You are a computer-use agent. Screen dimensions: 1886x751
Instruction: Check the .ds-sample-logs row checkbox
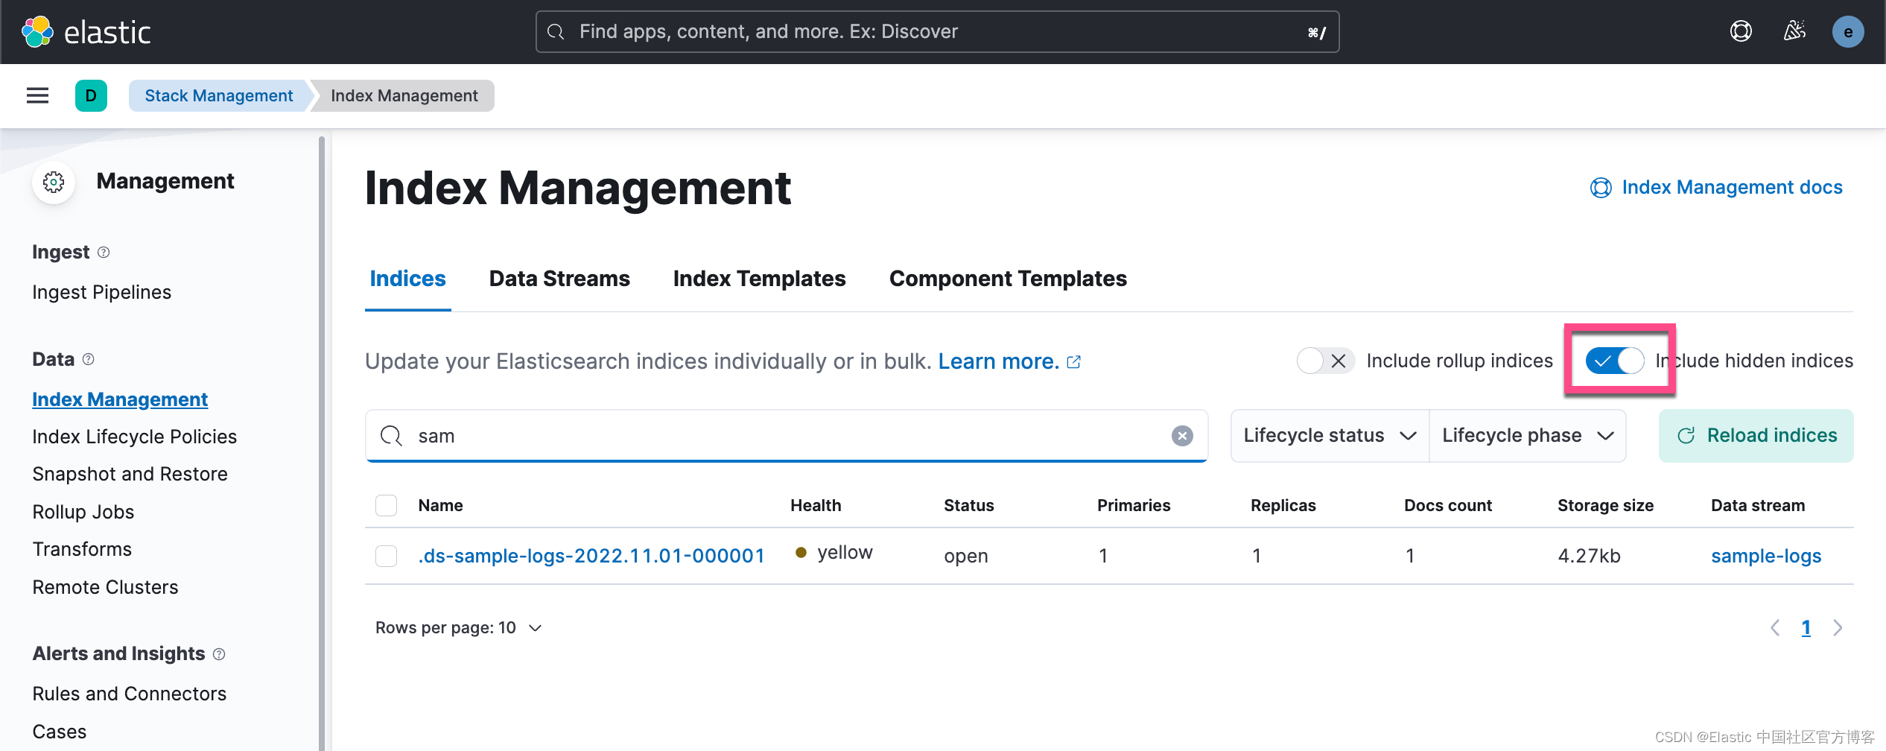pyautogui.click(x=386, y=557)
